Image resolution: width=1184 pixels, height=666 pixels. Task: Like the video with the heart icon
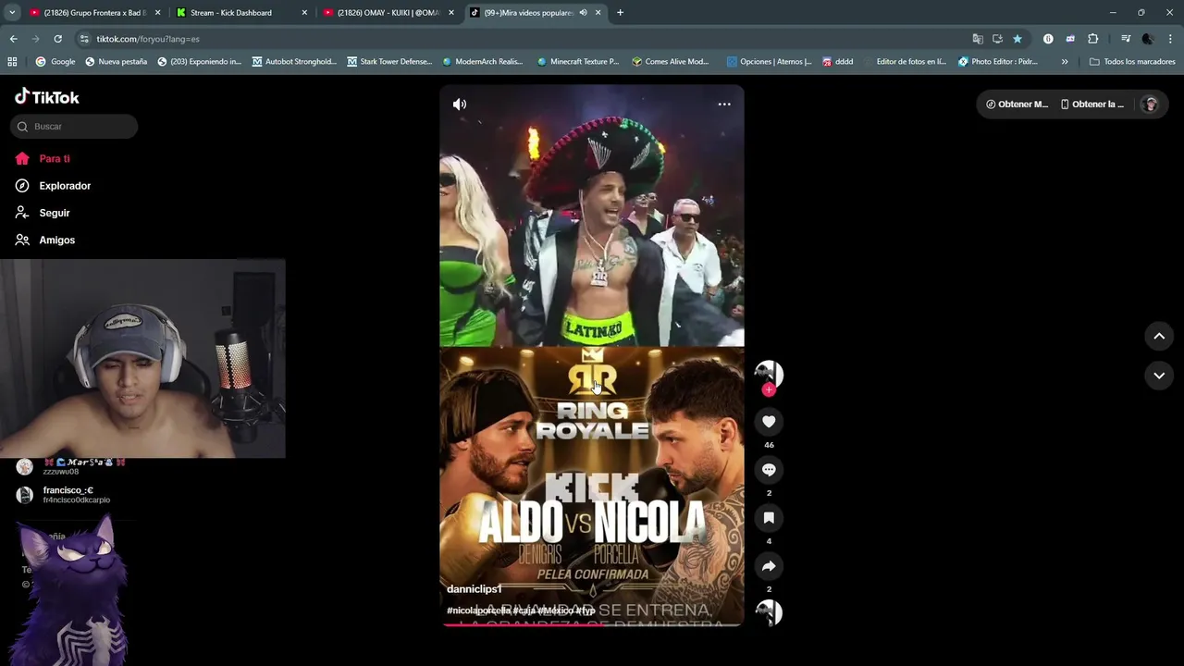[x=769, y=422]
